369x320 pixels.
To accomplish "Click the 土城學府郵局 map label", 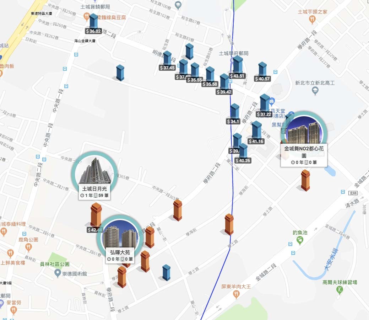I will click(x=234, y=53).
